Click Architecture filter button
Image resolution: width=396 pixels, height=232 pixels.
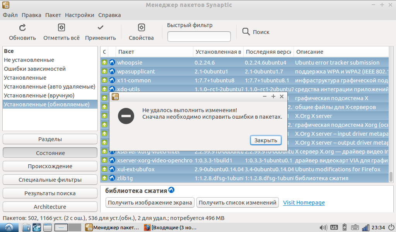point(50,207)
